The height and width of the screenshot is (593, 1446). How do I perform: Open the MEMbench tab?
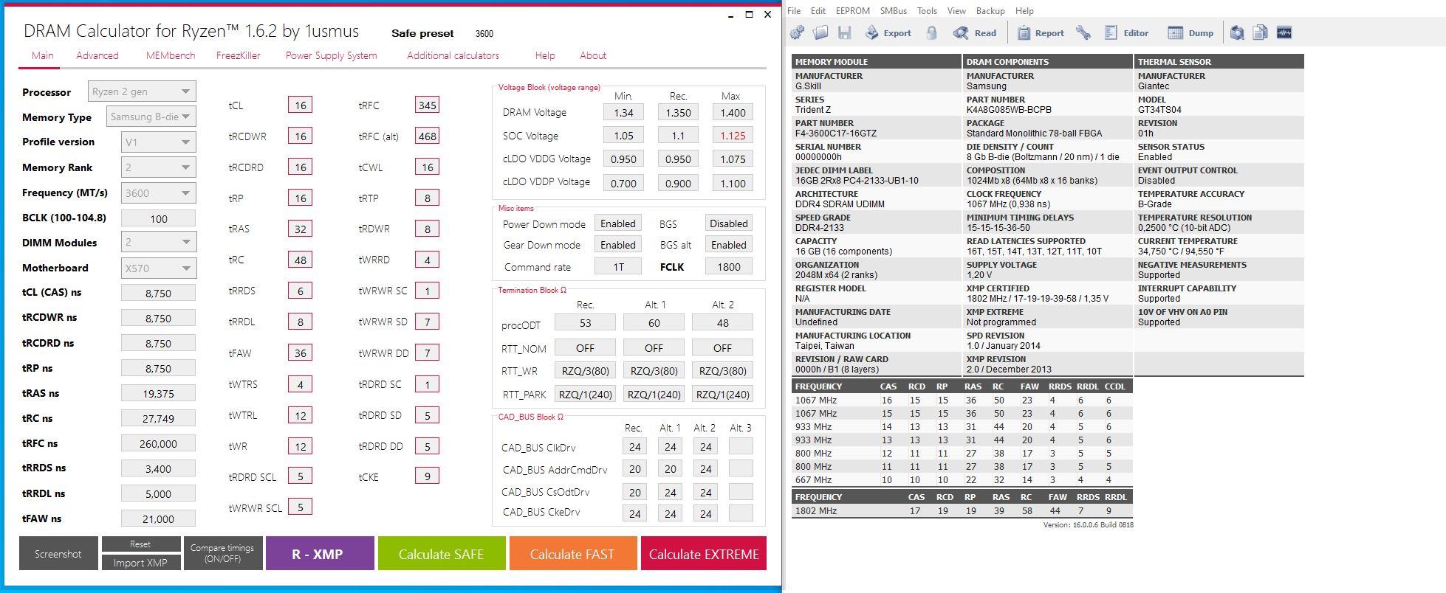(171, 55)
